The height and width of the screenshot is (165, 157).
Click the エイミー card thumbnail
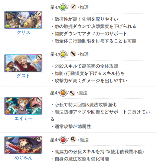pos(23,106)
